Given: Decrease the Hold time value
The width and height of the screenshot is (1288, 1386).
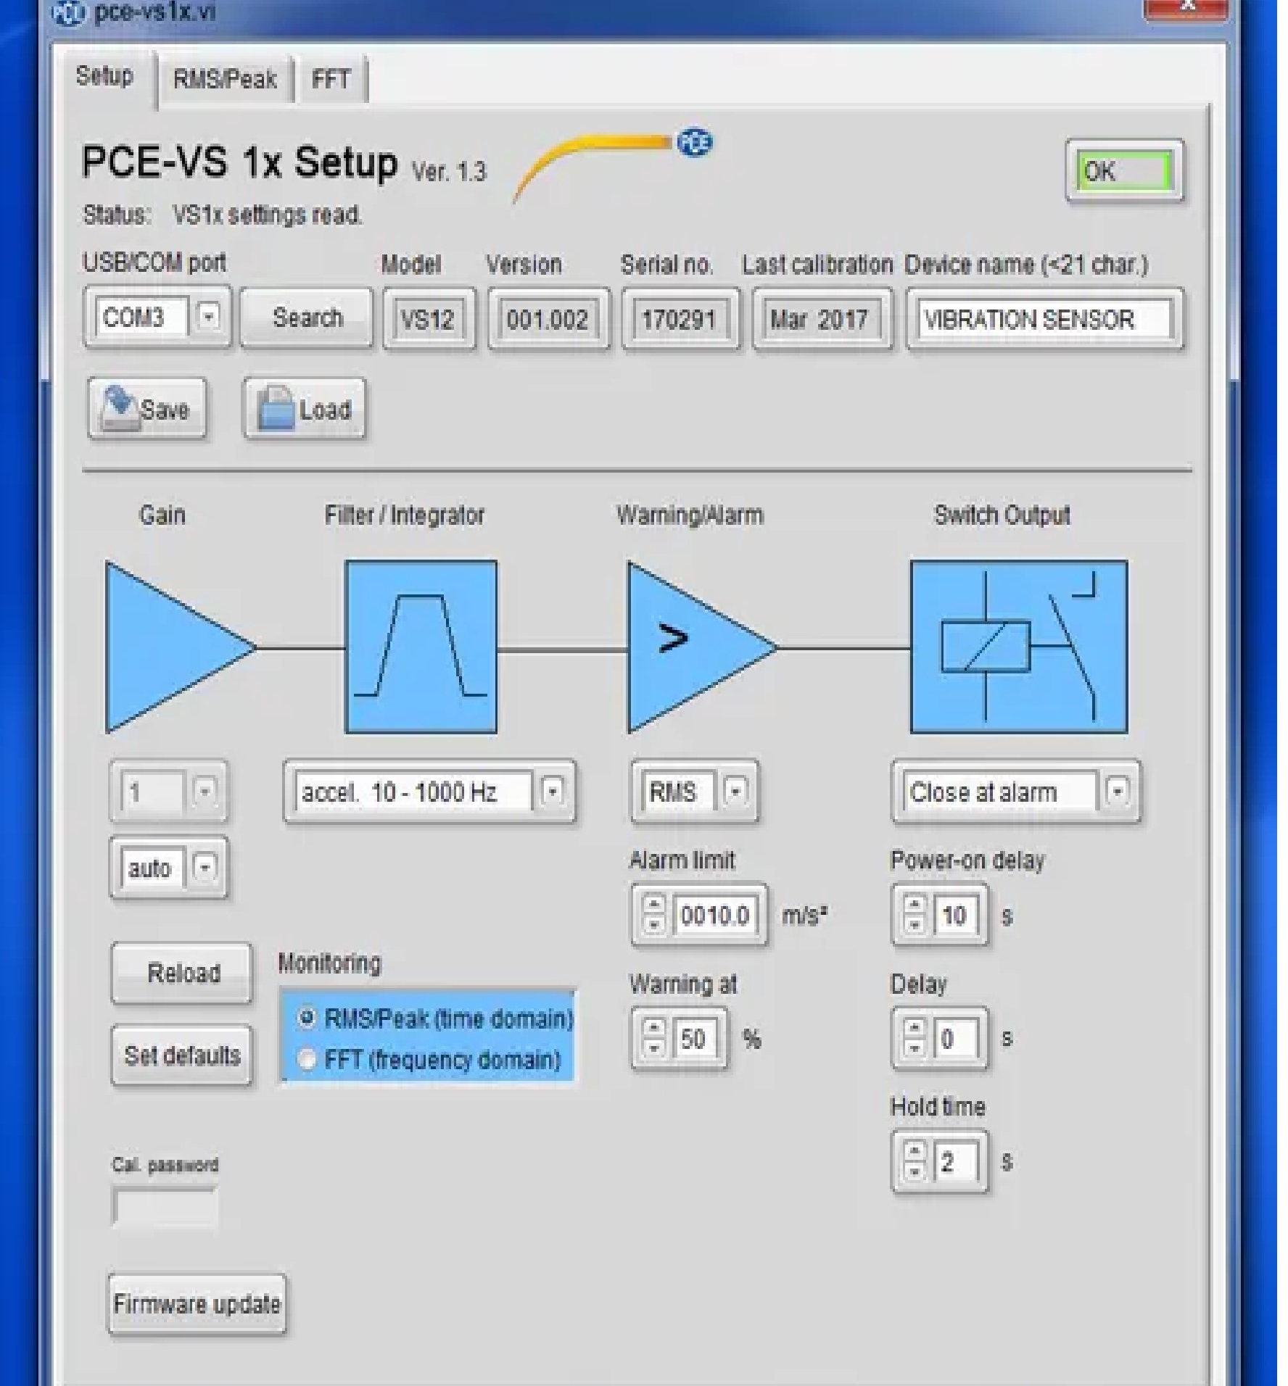Looking at the screenshot, I should (915, 1171).
